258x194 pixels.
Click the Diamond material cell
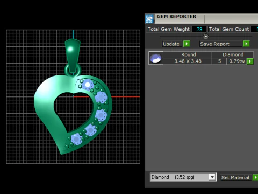[233, 54]
